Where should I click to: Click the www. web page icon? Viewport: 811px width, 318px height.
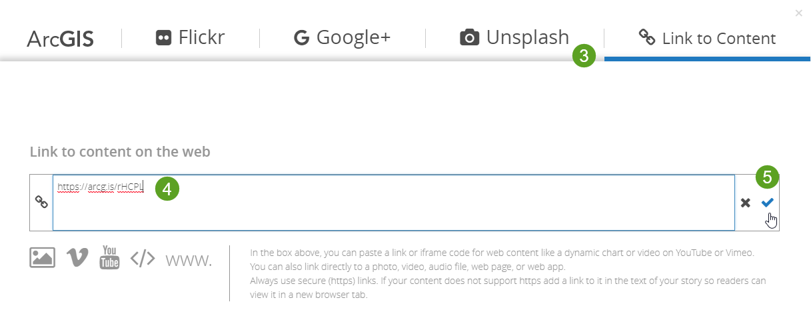[189, 259]
